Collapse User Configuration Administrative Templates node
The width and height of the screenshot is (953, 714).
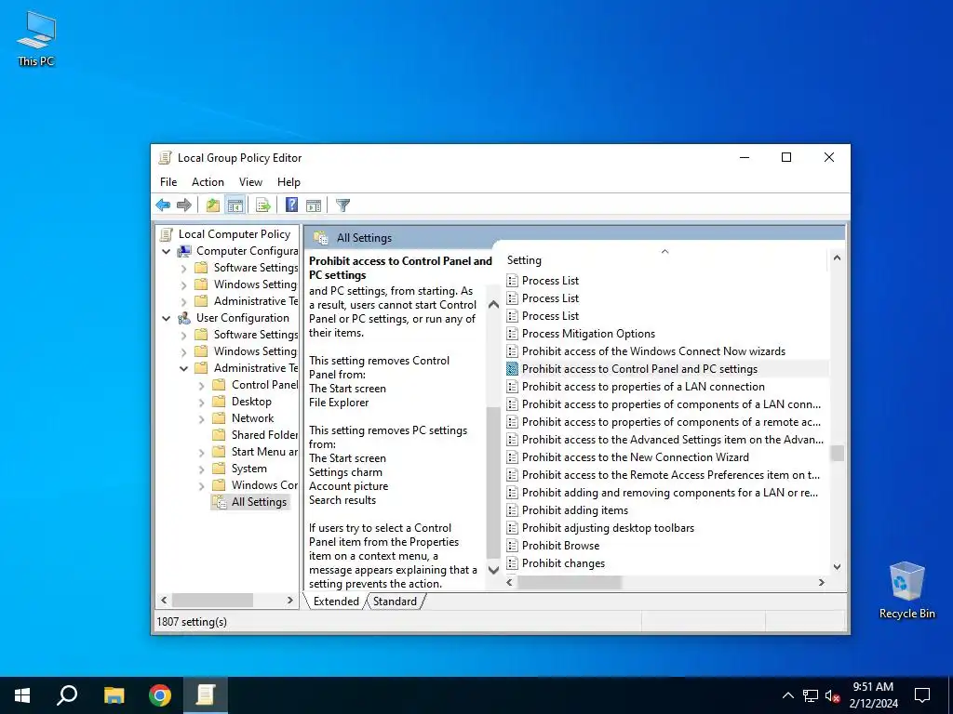tap(183, 368)
